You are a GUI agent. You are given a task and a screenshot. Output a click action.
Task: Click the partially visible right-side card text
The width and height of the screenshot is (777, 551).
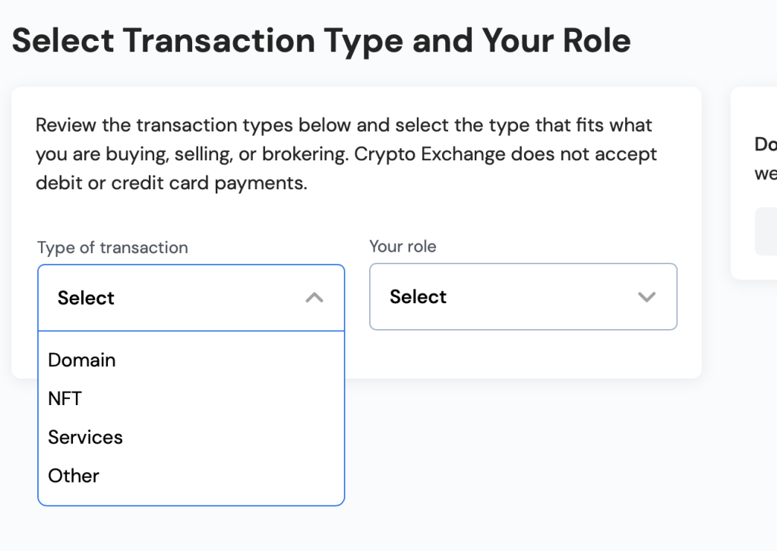pyautogui.click(x=765, y=159)
